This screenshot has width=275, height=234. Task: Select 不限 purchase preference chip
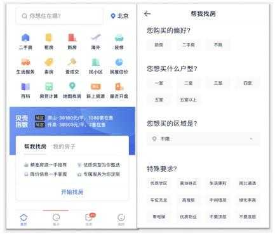(x=218, y=45)
